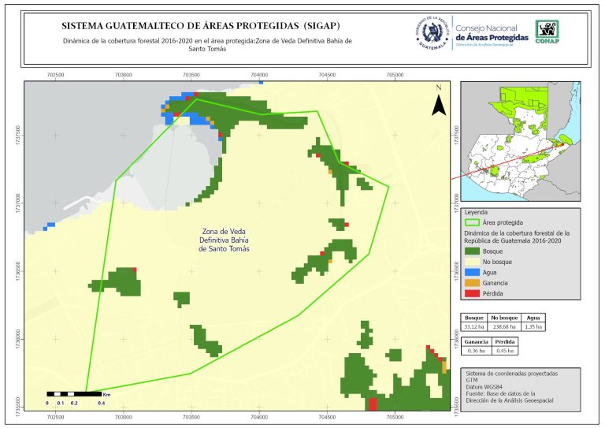Click the green CONAP logo
This screenshot has width=605, height=428.
547,32
